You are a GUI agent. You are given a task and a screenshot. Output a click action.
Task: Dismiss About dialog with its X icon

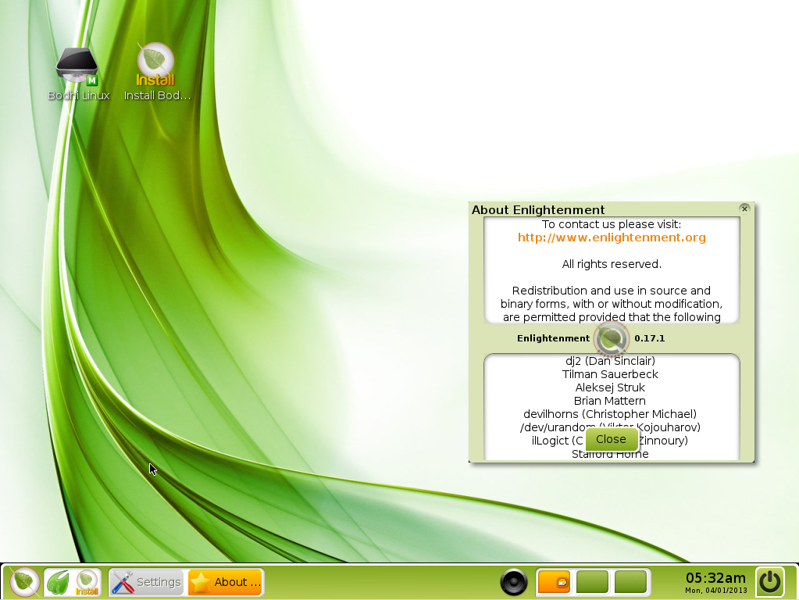(x=744, y=208)
